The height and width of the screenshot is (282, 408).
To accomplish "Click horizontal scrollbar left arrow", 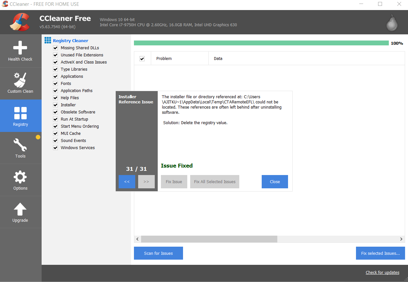I will tap(138, 239).
